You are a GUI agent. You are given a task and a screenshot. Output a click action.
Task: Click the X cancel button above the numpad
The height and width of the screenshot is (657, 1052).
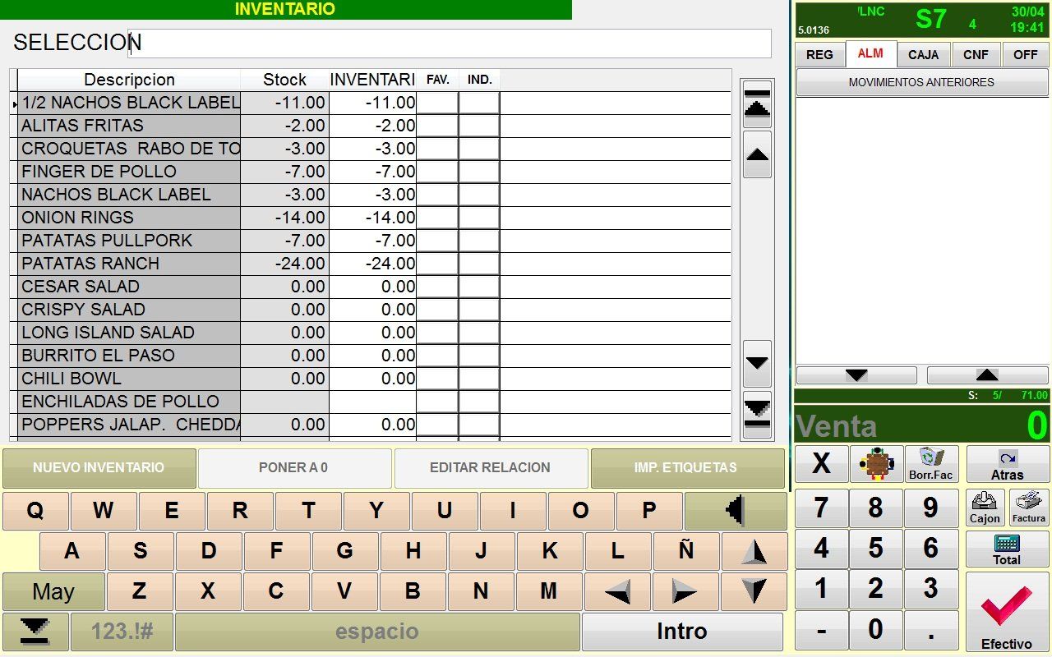(x=821, y=464)
